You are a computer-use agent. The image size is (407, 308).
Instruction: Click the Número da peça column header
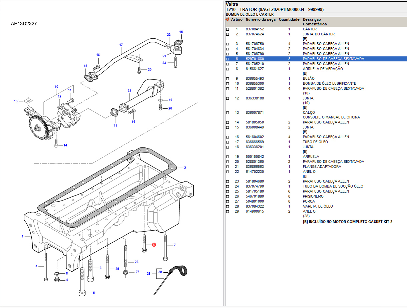(x=261, y=19)
